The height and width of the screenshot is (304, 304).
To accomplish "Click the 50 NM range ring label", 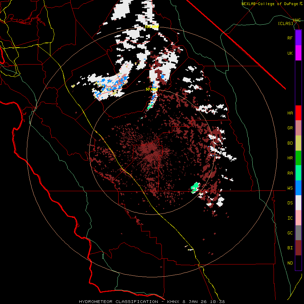I will tap(151, 90).
